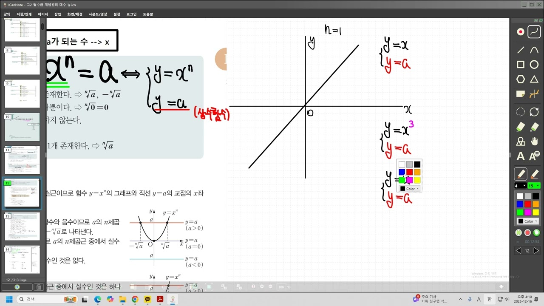The height and width of the screenshot is (306, 544).
Task: Click the taskbar 검색 search box
Action: point(48,299)
